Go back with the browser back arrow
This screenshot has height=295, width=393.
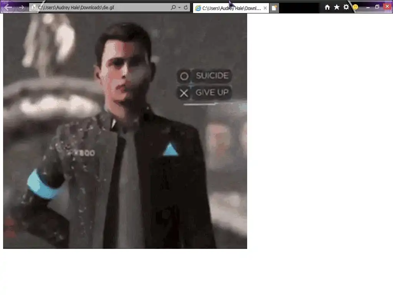coord(8,7)
